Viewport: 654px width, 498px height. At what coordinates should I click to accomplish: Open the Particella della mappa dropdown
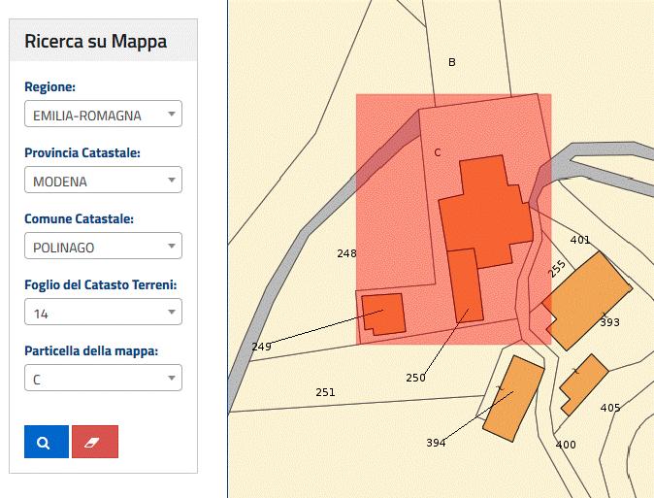pos(103,378)
